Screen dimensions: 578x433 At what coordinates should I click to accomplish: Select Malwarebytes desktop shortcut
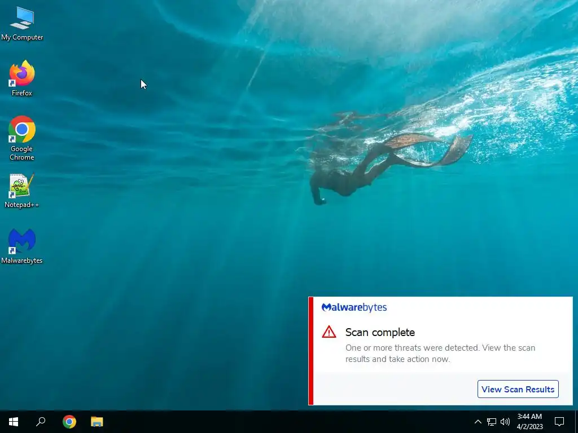(x=22, y=246)
